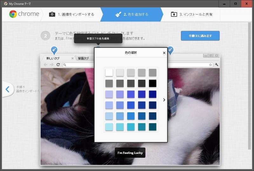The height and width of the screenshot is (171, 254).
Task: Click the preview wrench menu icon
Action: 217,64
